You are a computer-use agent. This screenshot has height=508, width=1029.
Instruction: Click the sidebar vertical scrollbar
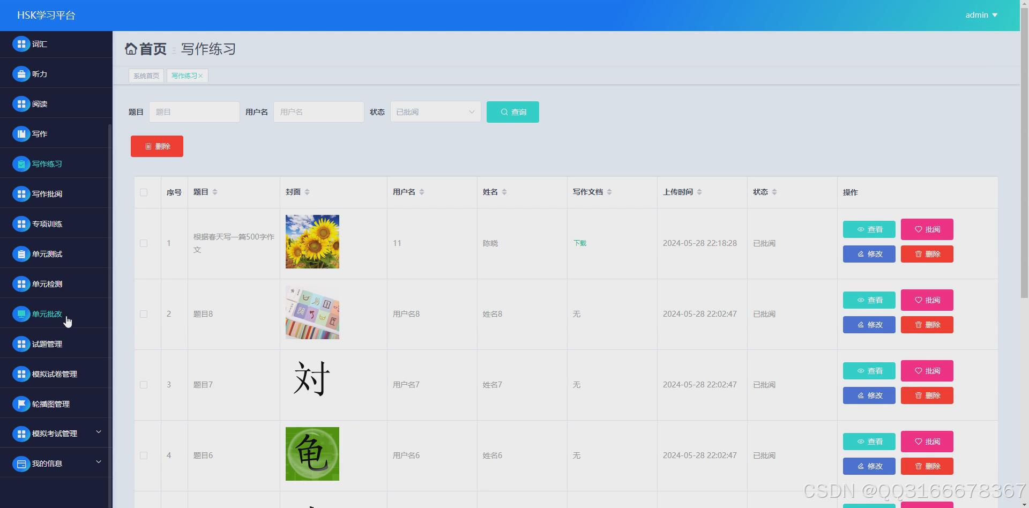[x=110, y=316]
